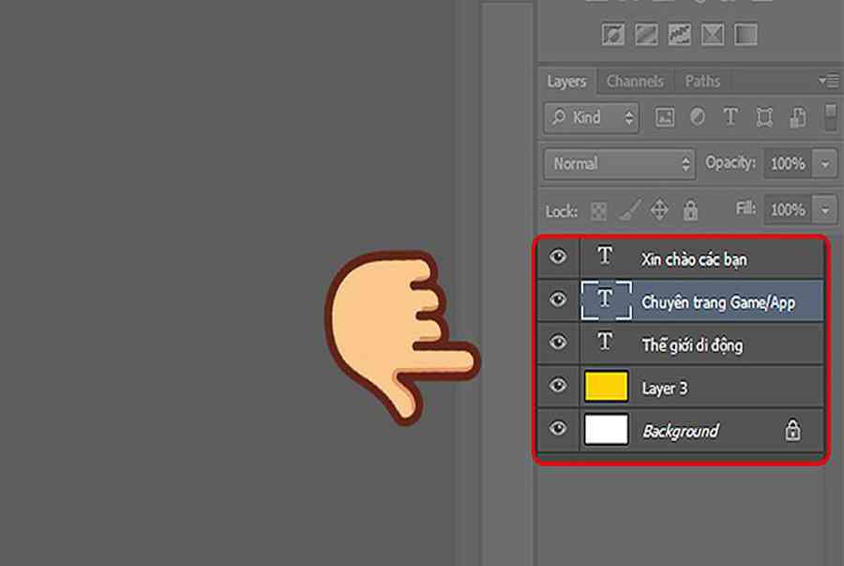The image size is (844, 566).
Task: Filter layers by shape layers icon
Action: tap(764, 117)
